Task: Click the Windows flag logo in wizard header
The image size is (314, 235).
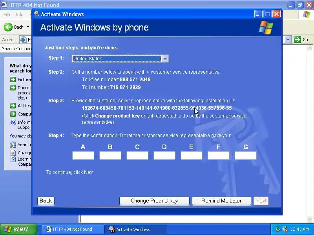Action: [266, 27]
